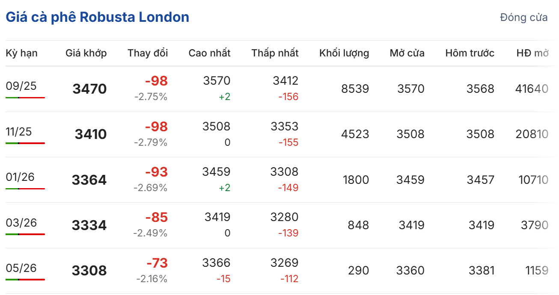Open the 11/25 contract term

point(19,132)
